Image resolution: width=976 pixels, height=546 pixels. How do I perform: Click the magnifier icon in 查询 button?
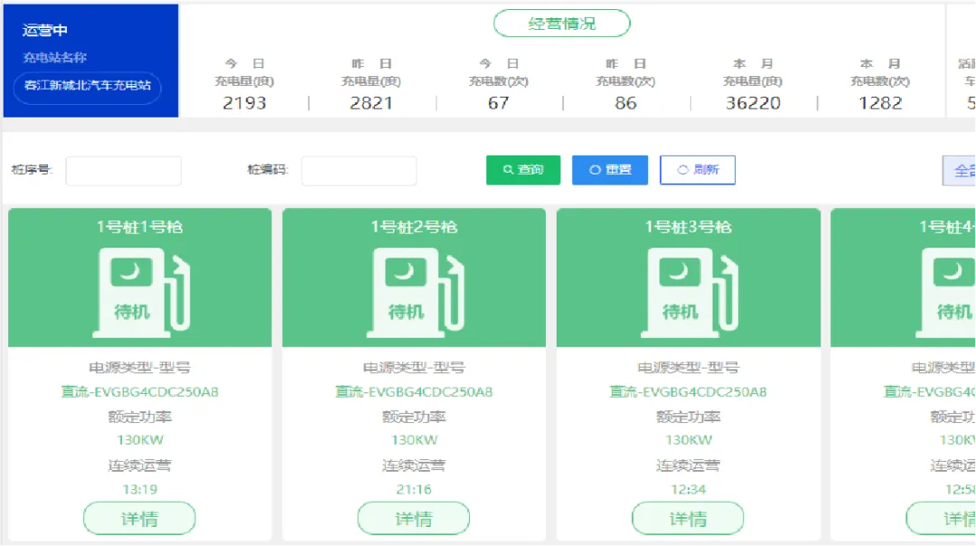[x=508, y=170]
